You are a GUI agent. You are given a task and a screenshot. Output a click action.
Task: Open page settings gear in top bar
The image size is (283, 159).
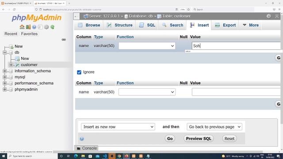tap(268, 16)
